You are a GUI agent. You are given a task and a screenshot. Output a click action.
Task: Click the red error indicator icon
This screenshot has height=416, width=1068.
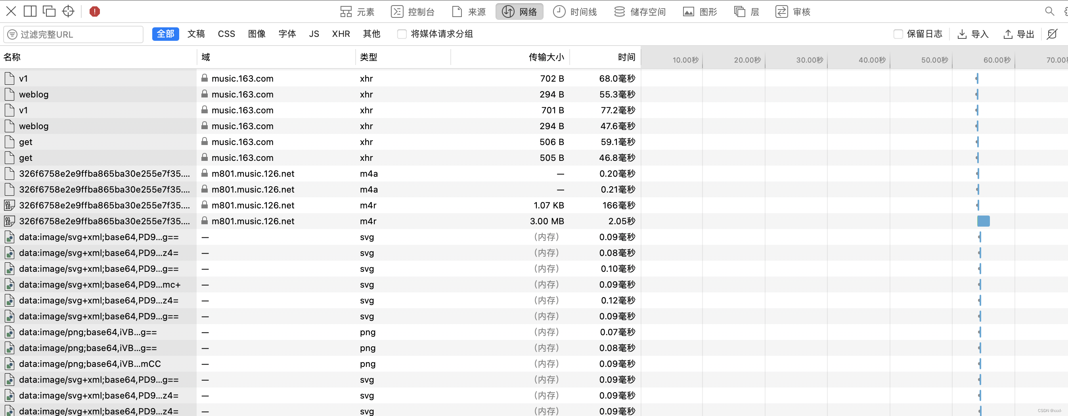(94, 11)
